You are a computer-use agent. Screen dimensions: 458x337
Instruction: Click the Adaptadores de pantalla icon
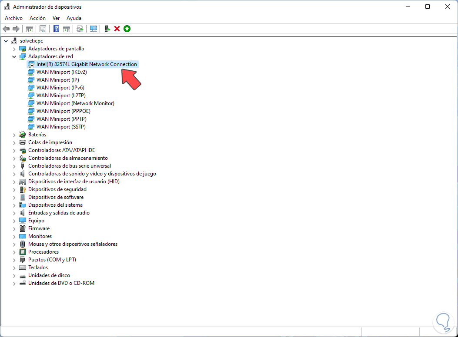point(23,49)
